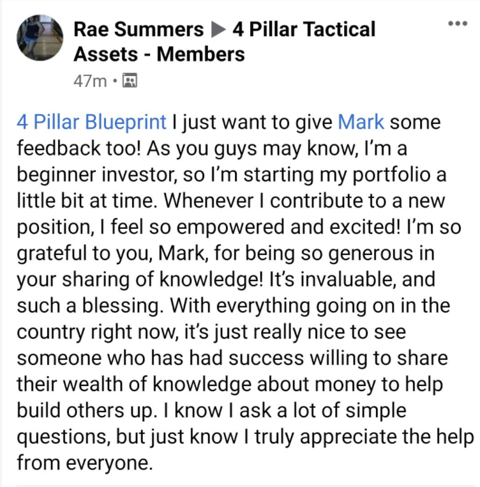
Task: Click the word 'empowered' in the post
Action: click(230, 227)
